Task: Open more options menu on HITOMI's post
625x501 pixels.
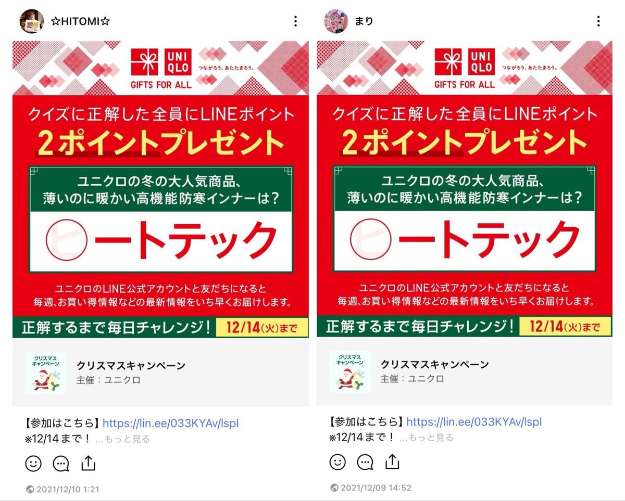Action: click(295, 21)
